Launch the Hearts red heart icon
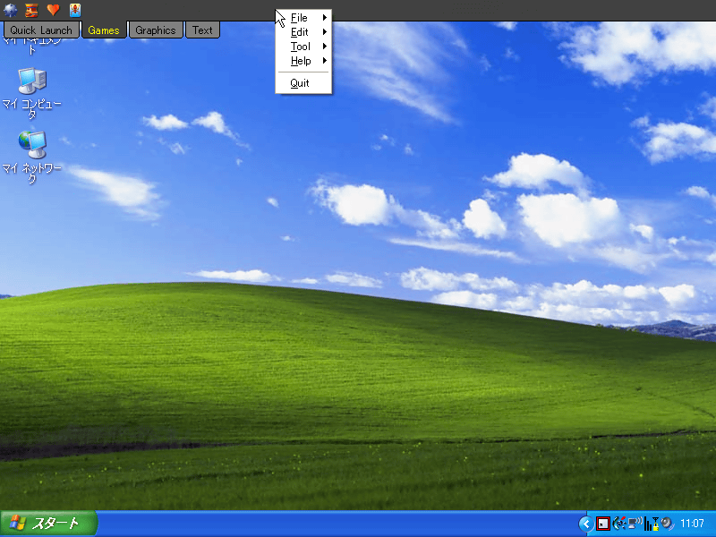This screenshot has width=716, height=537. (x=54, y=10)
